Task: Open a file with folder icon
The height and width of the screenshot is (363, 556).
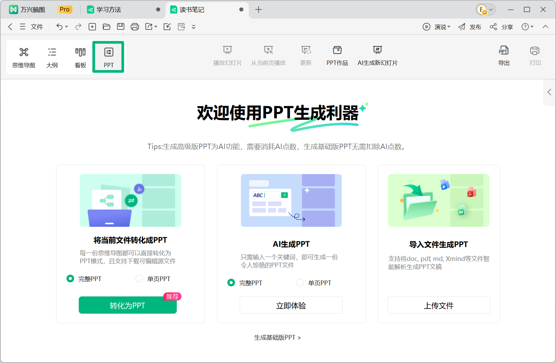Action: [x=106, y=27]
